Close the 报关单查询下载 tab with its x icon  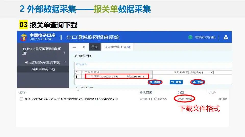click(x=129, y=47)
